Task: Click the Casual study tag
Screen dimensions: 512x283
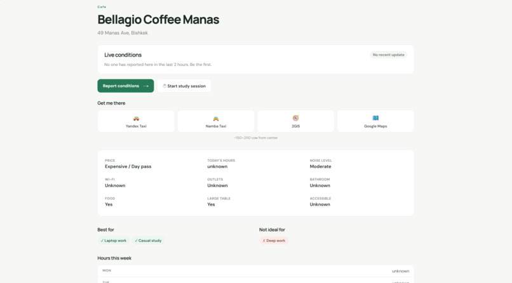Action: tap(148, 240)
